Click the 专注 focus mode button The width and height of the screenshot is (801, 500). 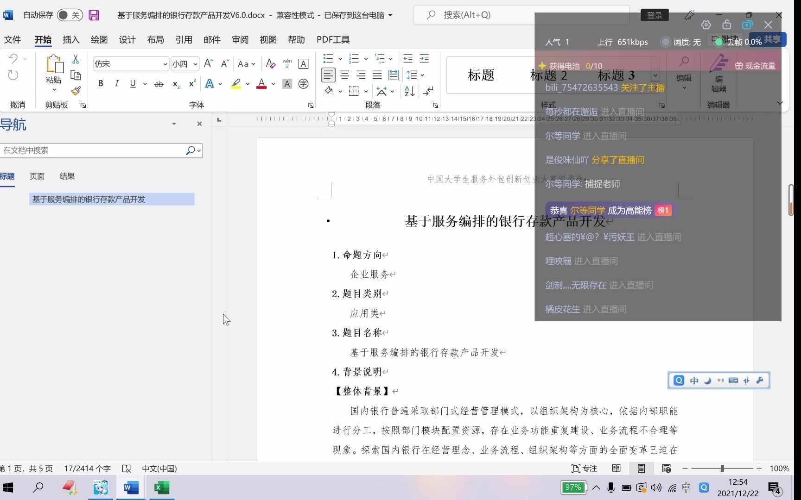click(585, 469)
